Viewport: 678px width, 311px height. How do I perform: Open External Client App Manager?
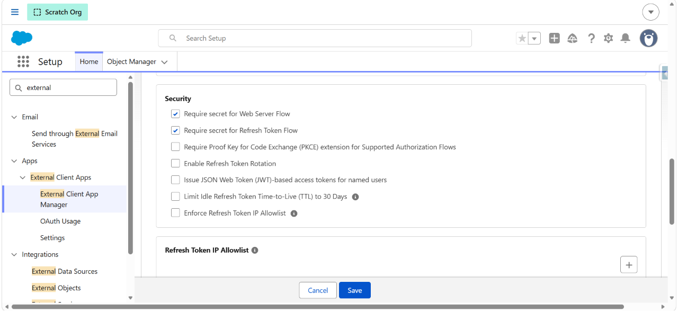coord(69,199)
